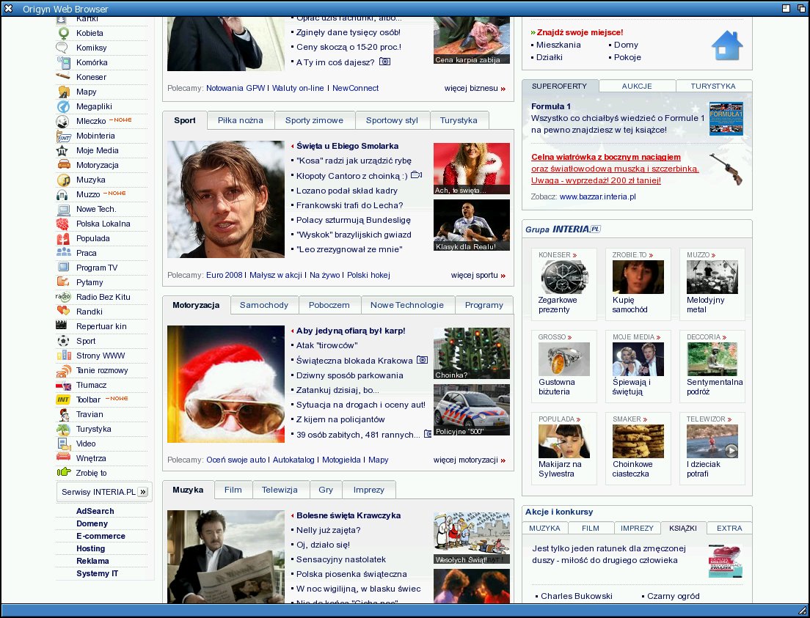Open the 'Mieszkania' link

[558, 45]
